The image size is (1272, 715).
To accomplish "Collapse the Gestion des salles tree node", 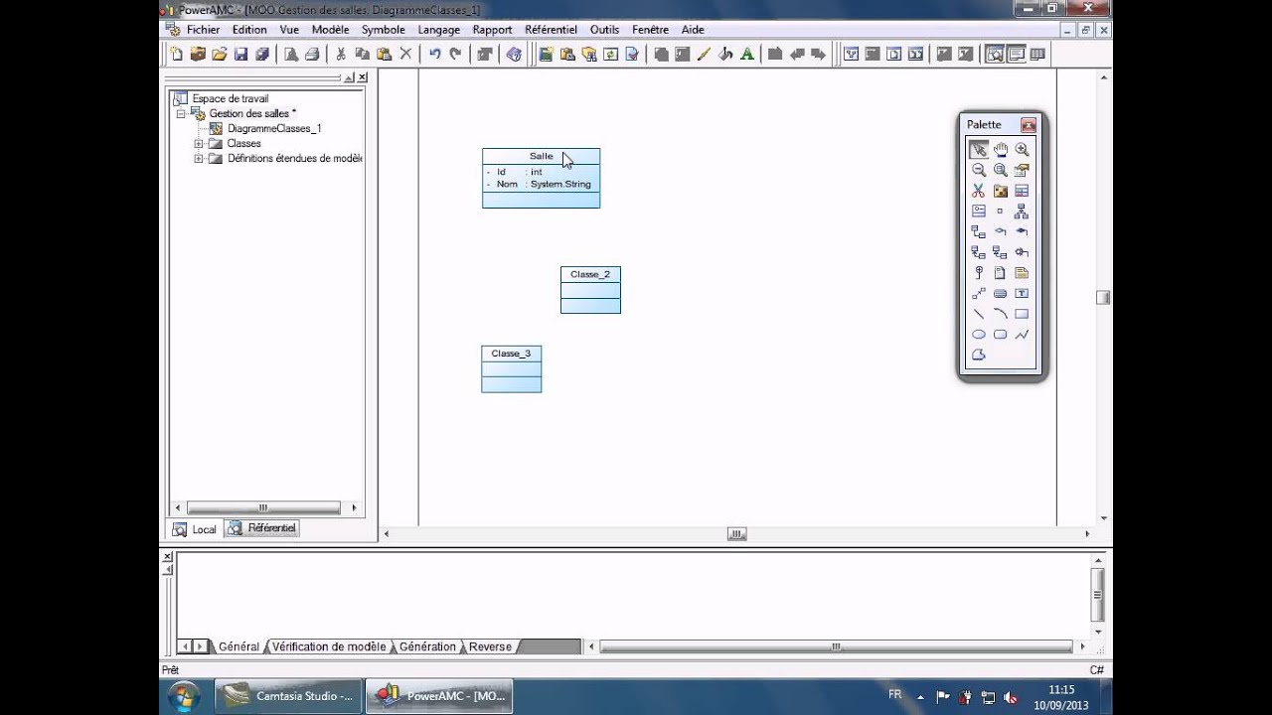I will (x=181, y=114).
